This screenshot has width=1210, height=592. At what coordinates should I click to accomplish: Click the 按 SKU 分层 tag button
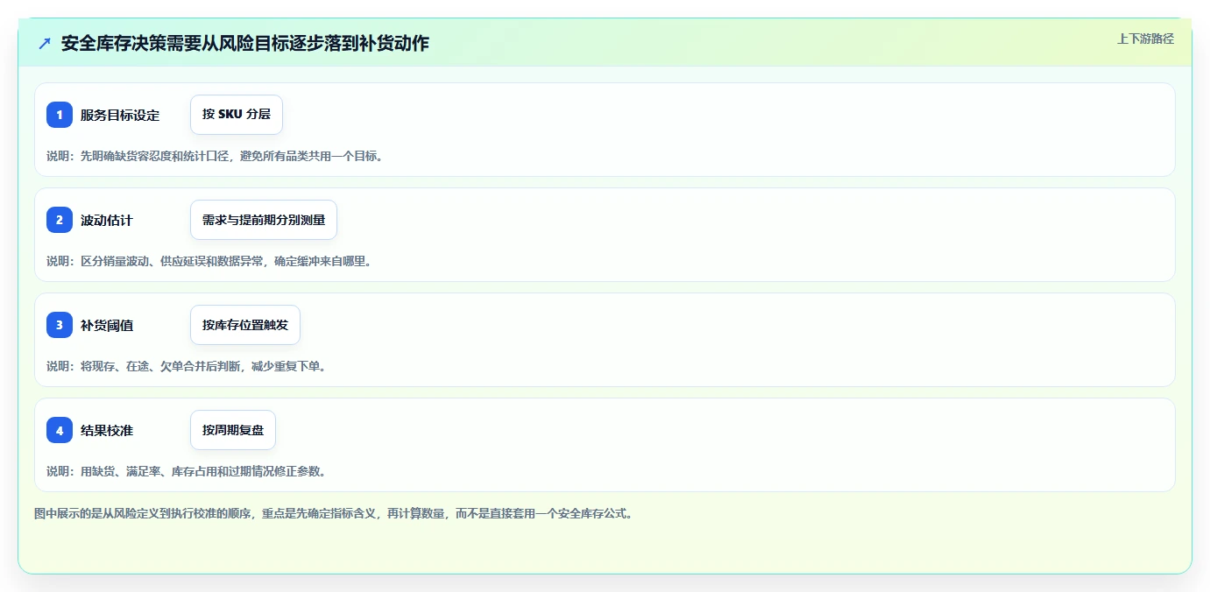(x=237, y=115)
